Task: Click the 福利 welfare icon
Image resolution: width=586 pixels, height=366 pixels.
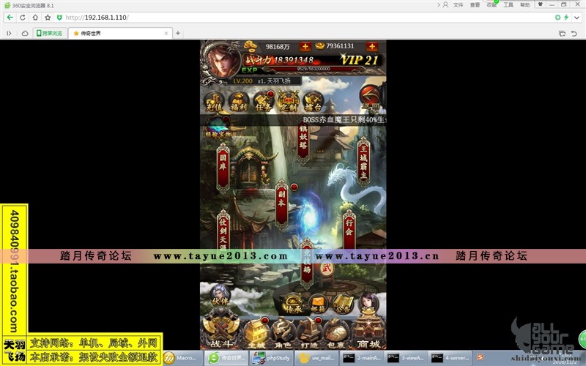Action: click(x=239, y=102)
